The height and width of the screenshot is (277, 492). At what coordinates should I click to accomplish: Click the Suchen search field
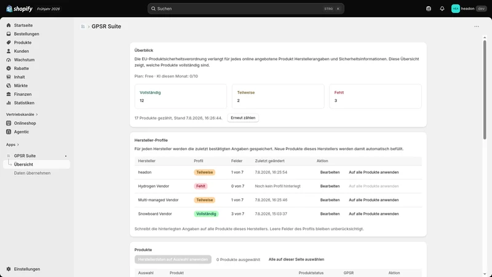[245, 9]
